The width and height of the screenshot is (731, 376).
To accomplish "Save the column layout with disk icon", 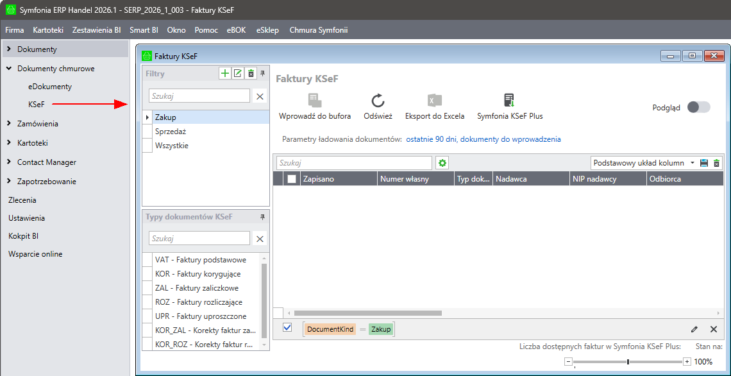I will (x=704, y=163).
